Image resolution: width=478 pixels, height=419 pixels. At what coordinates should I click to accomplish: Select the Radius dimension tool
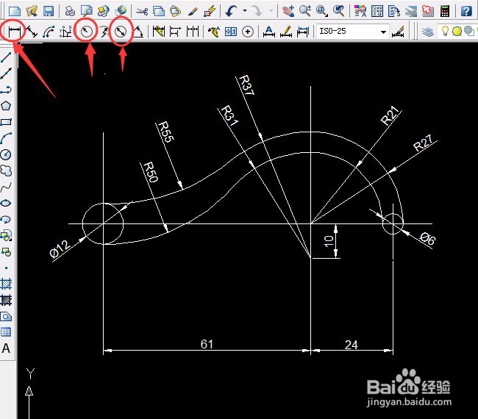[87, 31]
